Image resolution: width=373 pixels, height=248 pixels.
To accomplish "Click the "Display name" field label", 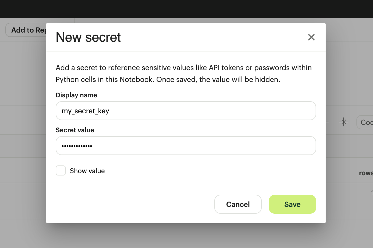I will (76, 95).
